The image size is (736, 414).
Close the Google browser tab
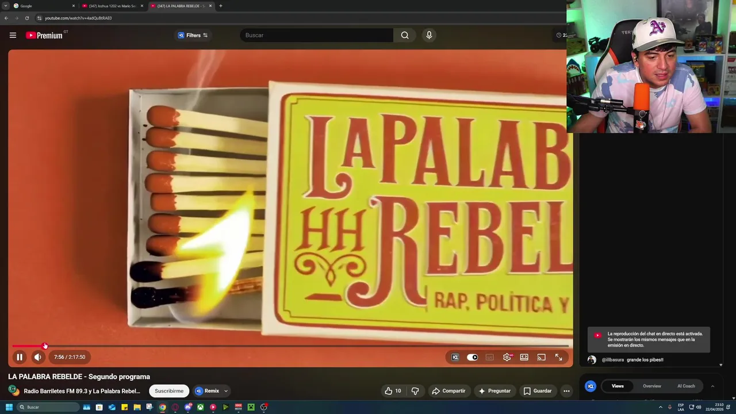pyautogui.click(x=74, y=6)
